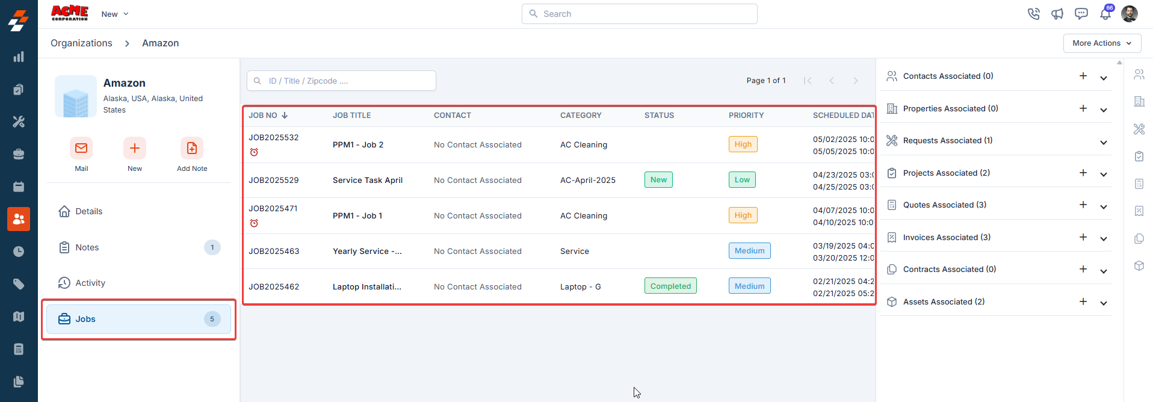Go to first page arrow
The image size is (1153, 402).
[808, 81]
